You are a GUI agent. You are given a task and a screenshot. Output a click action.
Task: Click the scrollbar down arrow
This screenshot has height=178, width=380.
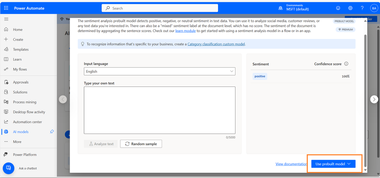tap(366, 170)
